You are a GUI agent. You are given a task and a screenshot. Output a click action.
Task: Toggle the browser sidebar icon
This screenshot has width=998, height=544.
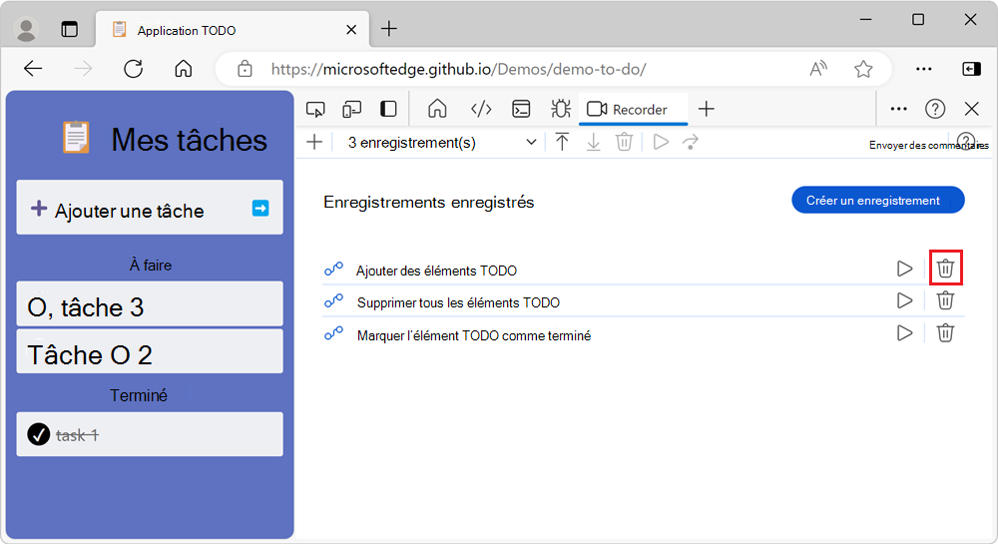pyautogui.click(x=971, y=69)
